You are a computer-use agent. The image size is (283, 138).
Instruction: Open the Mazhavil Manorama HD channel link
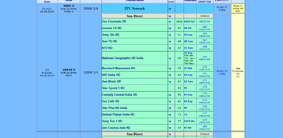tap(119, 68)
